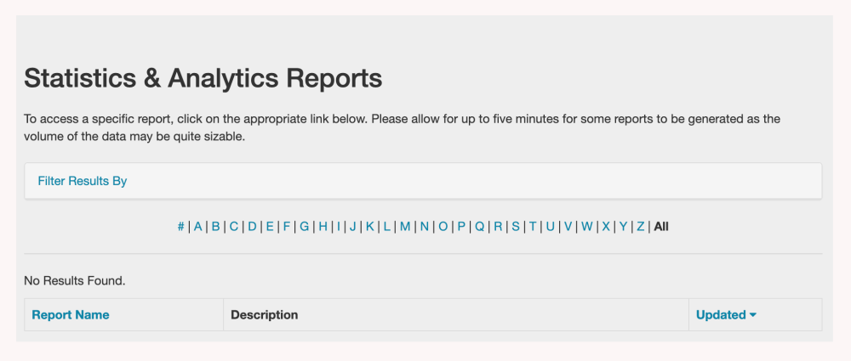The image size is (851, 361).
Task: Choose letter G in alphabet filter
Action: [305, 227]
